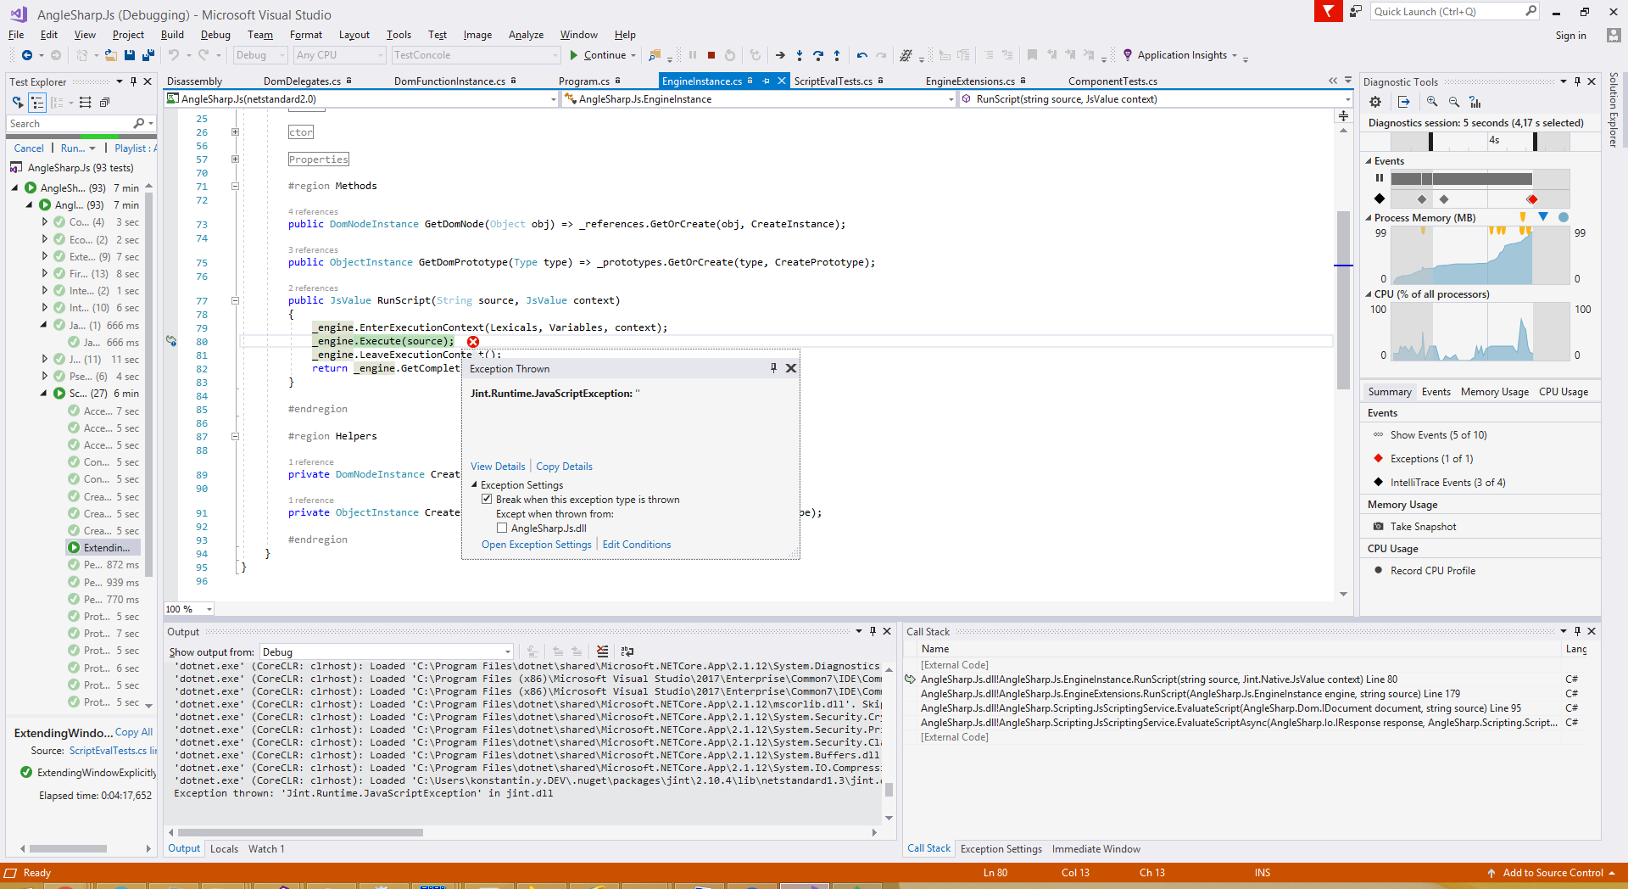Collapse the RunScript method outline

[234, 299]
